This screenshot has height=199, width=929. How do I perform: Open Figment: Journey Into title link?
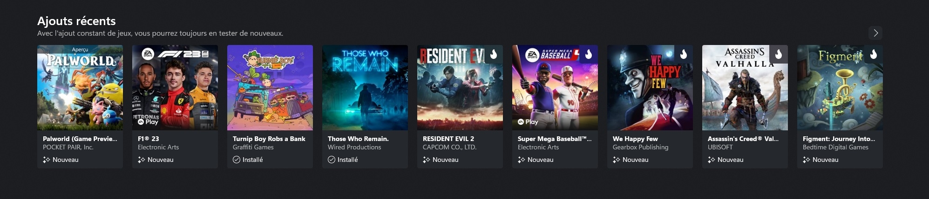[839, 139]
